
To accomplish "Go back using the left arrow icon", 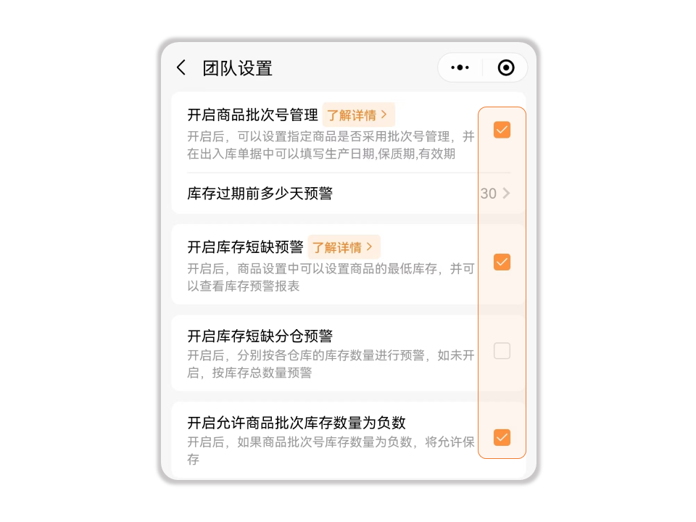I will point(181,68).
